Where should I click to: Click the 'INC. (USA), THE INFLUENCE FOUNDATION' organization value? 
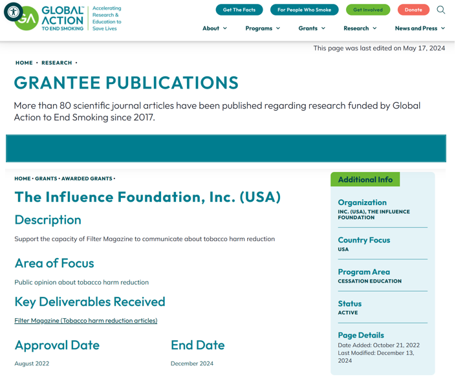coord(374,215)
